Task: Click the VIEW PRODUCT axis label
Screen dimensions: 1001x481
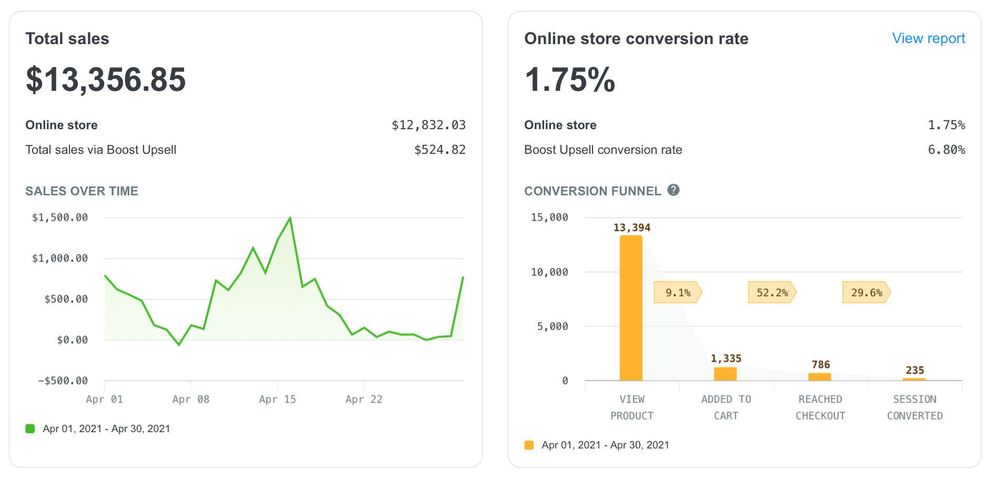Action: click(632, 407)
